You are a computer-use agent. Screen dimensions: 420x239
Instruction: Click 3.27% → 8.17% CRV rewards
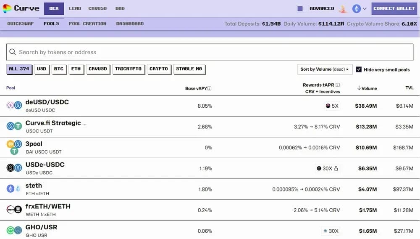point(317,127)
